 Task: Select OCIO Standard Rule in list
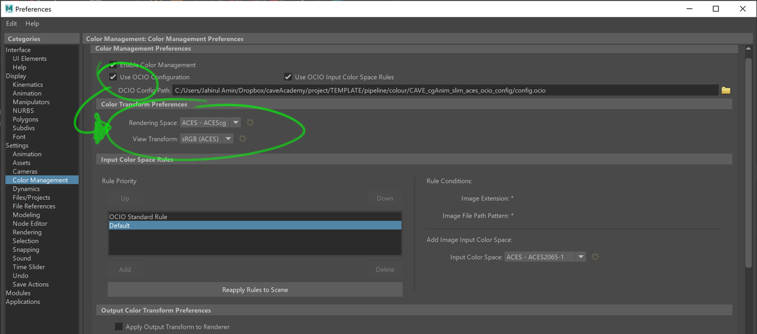tap(255, 217)
